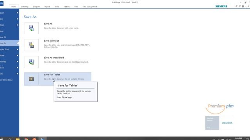
Task: Expand the sidebar Tools submenu arrow
Action: click(17, 68)
